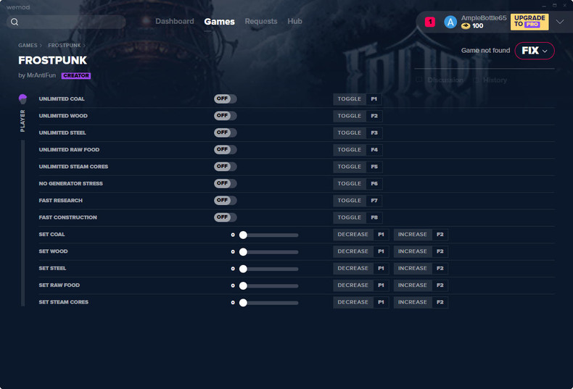The image size is (573, 389).
Task: Open the red notification badge
Action: coord(430,22)
